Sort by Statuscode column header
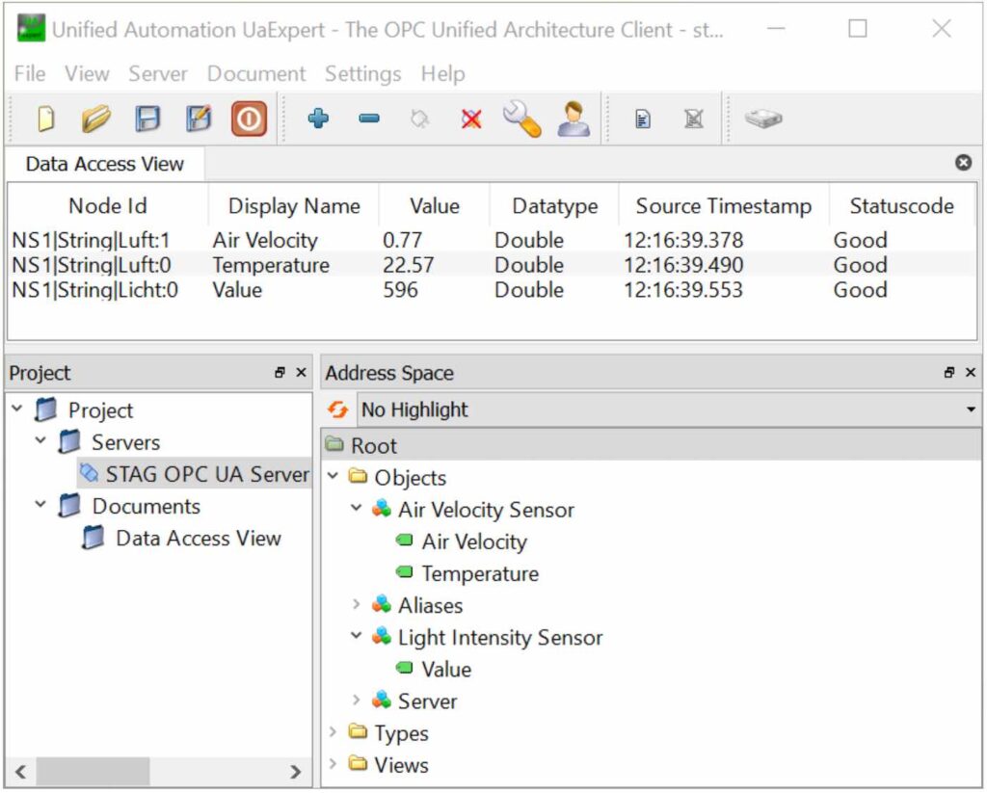The image size is (987, 793). 902,206
